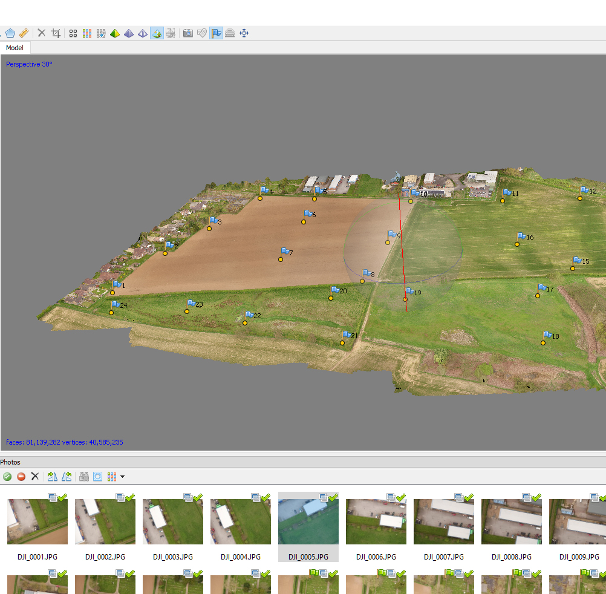Rotate selected photos left

[x=67, y=477]
